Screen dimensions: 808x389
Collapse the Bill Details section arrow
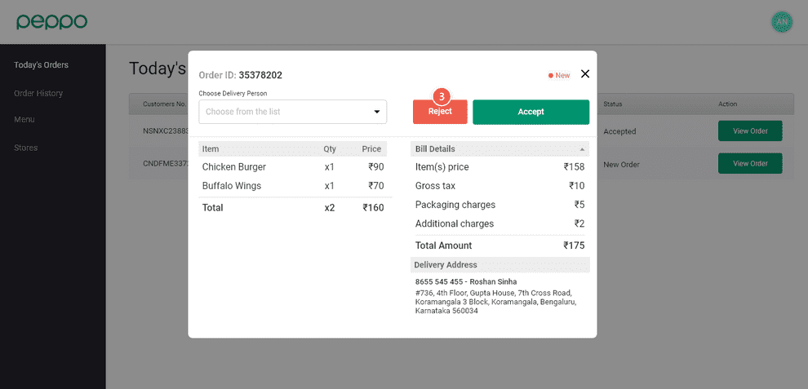click(582, 149)
